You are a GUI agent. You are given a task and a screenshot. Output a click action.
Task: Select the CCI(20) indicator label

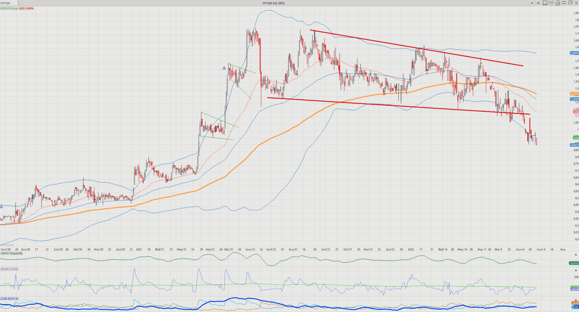[9, 269]
